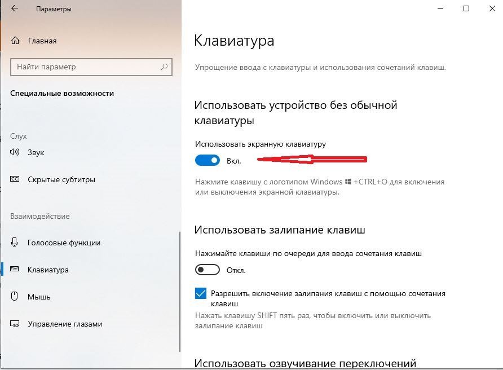503x370 pixels.
Task: Enable the sticky keys toggle
Action: pyautogui.click(x=207, y=270)
